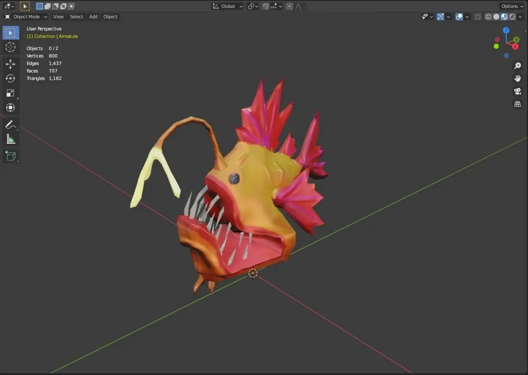Activate the 3D Cursor tool

(x=11, y=47)
